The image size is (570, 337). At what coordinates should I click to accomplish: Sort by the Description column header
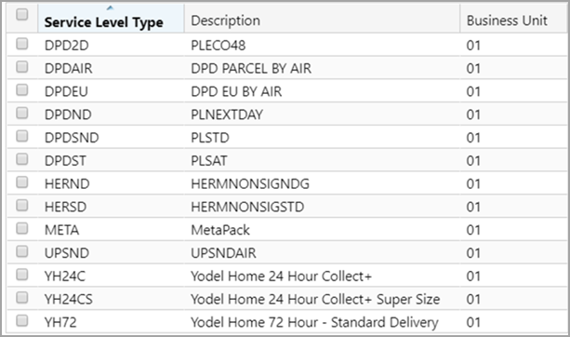[x=225, y=20]
